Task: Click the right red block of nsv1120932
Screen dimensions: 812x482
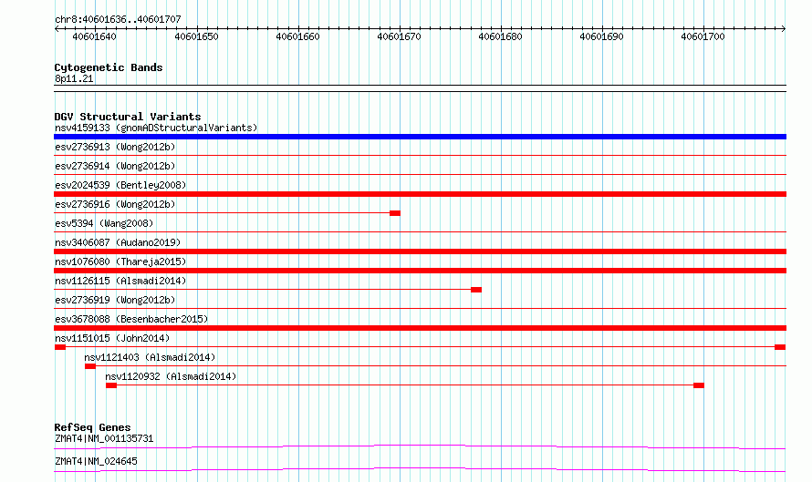Action: pos(699,385)
